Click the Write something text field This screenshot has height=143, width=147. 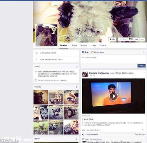coord(113,58)
